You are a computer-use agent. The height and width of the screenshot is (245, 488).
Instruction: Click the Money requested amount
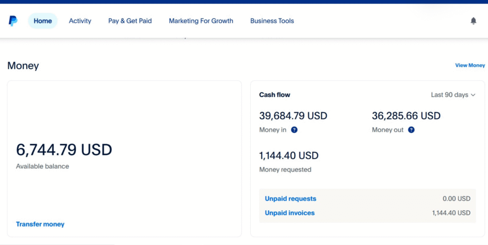pos(289,156)
